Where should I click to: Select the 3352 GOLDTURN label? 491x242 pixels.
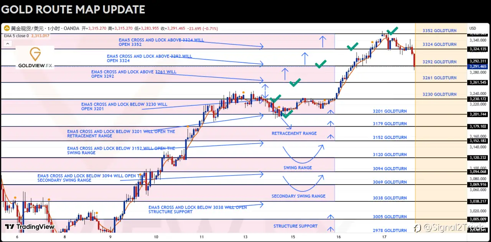pos(440,31)
